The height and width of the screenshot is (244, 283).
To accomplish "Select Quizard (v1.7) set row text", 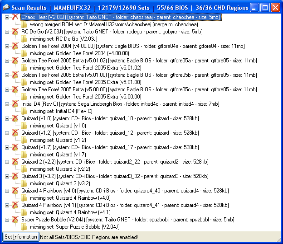I will pos(110,147).
